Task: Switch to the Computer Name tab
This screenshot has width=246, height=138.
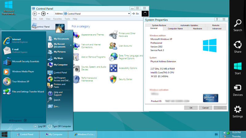Action: pyautogui.click(x=175, y=29)
